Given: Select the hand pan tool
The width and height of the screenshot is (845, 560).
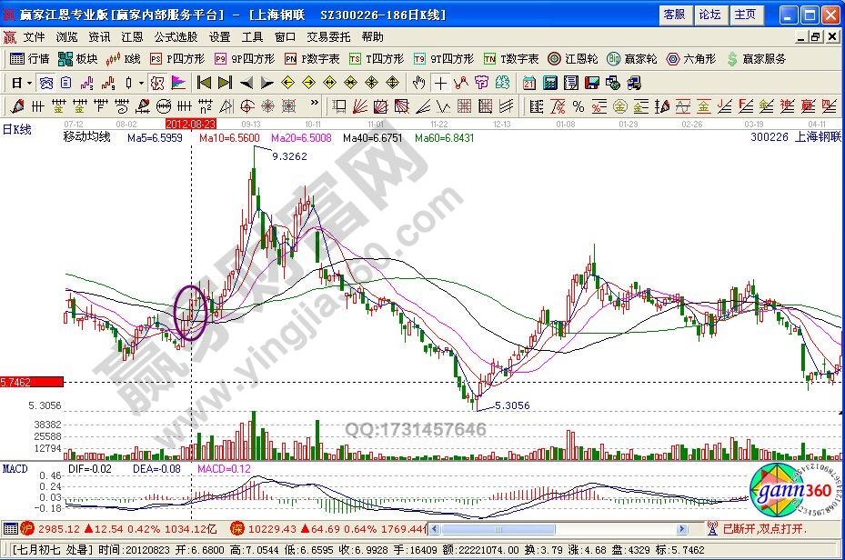Looking at the screenshot, I should 418,83.
